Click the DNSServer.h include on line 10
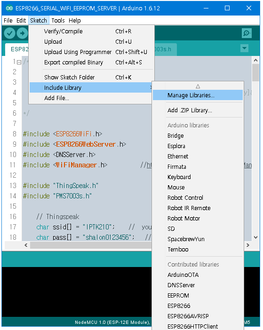Image resolution: width=263 pixels, height=330 pixels. [59, 155]
